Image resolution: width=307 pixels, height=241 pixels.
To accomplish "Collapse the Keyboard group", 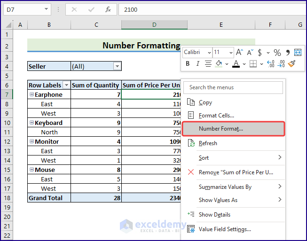I will tap(31, 123).
